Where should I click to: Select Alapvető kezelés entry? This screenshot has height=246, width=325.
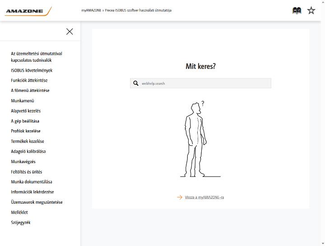coord(26,111)
